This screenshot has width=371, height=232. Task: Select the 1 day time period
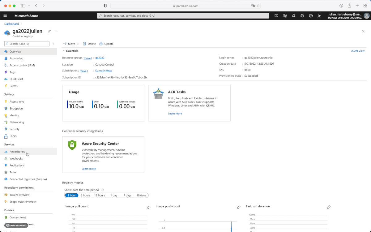114,195
